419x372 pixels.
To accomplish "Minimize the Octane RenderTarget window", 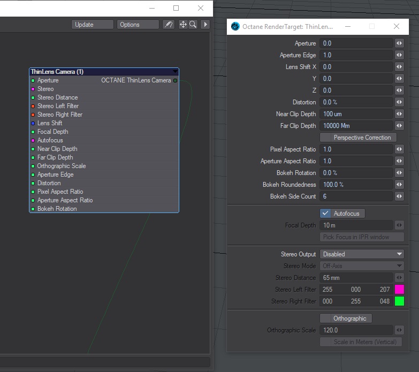I will click(x=348, y=26).
